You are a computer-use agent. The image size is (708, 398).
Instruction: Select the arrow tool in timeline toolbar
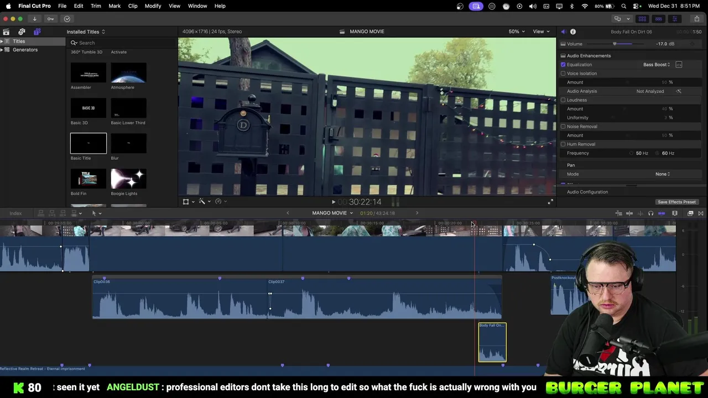click(94, 213)
